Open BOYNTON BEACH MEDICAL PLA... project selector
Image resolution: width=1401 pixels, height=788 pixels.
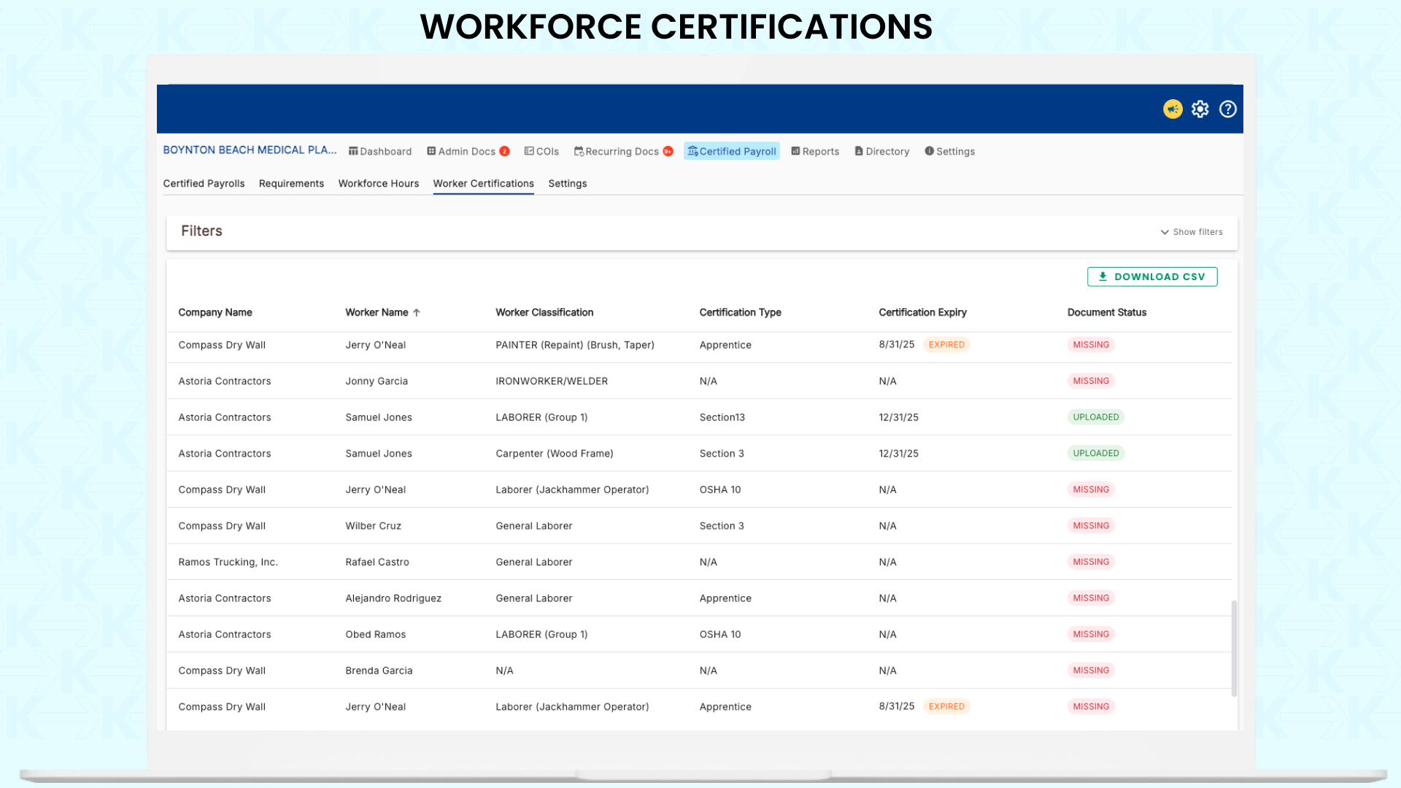click(250, 150)
